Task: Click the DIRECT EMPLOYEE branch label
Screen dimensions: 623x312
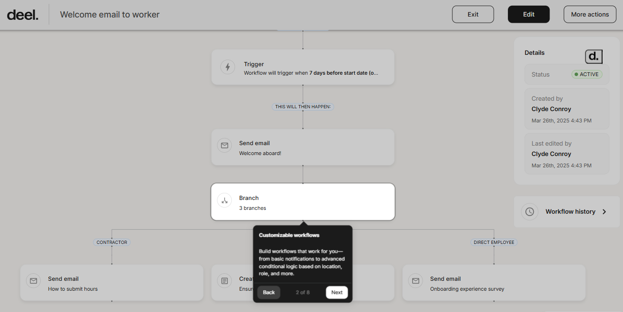Action: (494, 243)
